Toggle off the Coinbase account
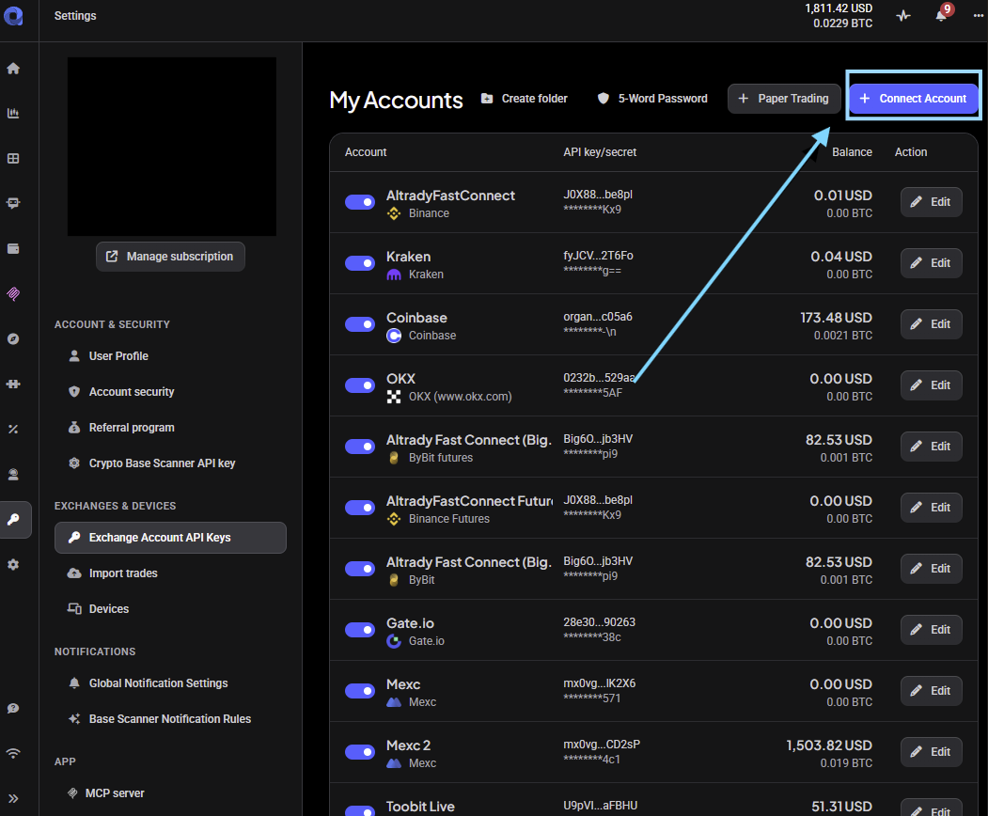The image size is (988, 816). (360, 324)
